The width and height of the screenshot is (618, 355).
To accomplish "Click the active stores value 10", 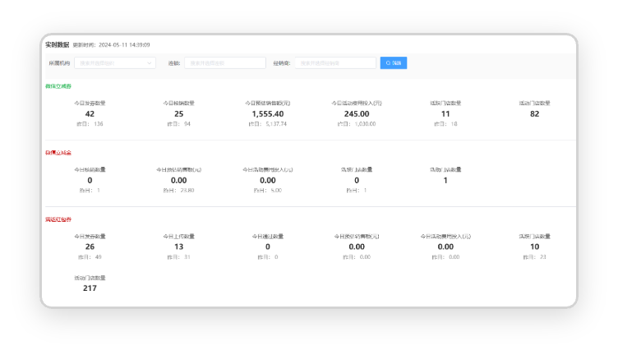I will pos(534,247).
